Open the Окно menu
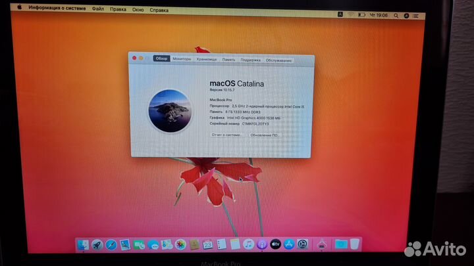 (138, 10)
